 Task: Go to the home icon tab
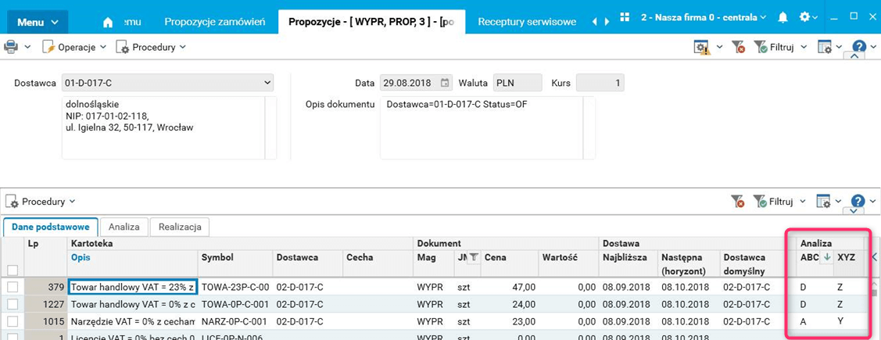pyautogui.click(x=109, y=23)
